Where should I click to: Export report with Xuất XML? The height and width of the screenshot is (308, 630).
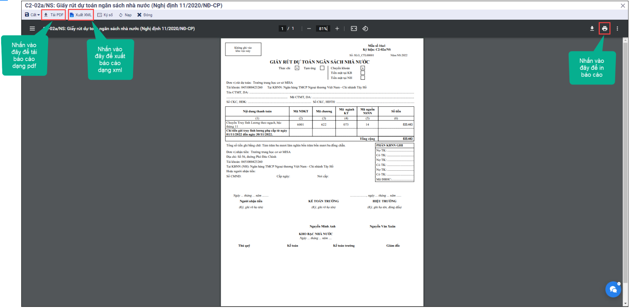pyautogui.click(x=81, y=15)
